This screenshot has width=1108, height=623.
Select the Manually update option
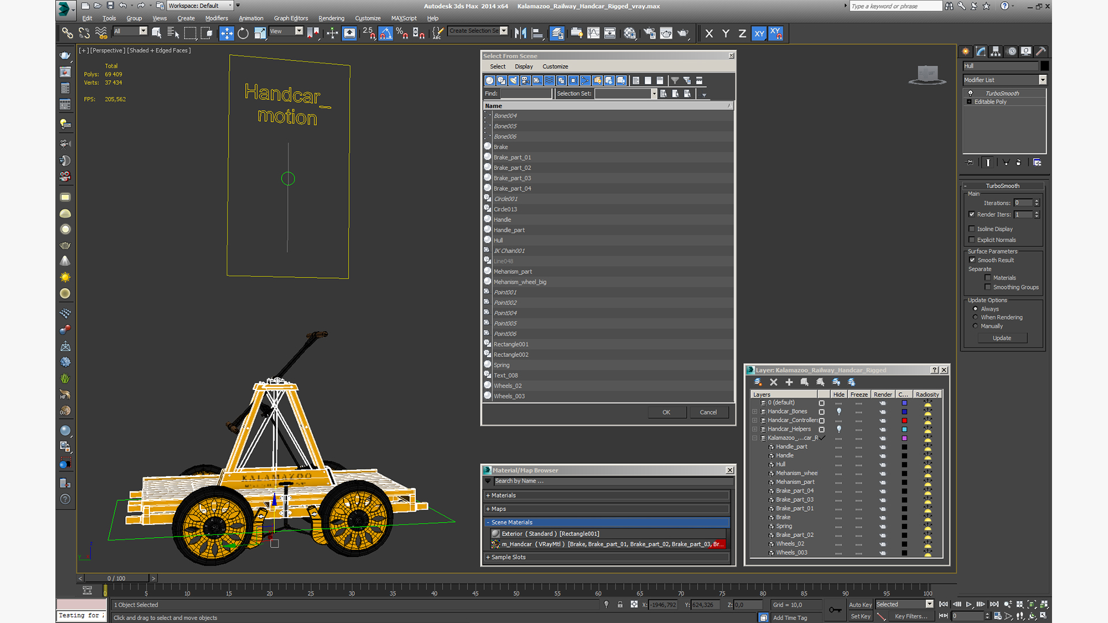976,326
